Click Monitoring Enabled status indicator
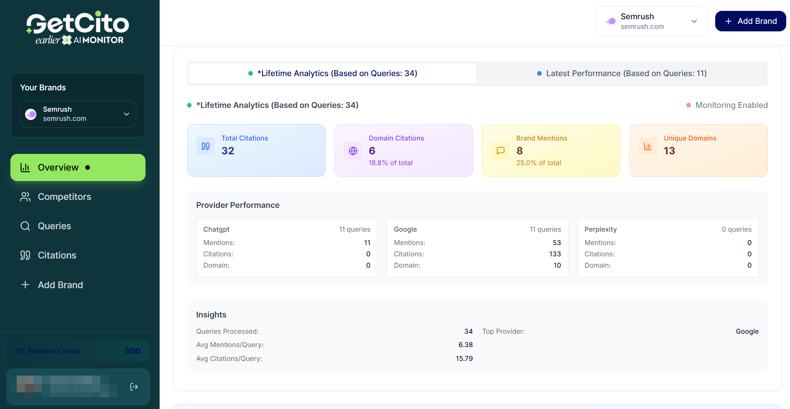This screenshot has width=790, height=409. click(x=727, y=105)
